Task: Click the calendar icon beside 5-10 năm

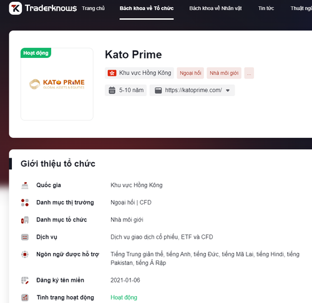Action: click(x=112, y=90)
